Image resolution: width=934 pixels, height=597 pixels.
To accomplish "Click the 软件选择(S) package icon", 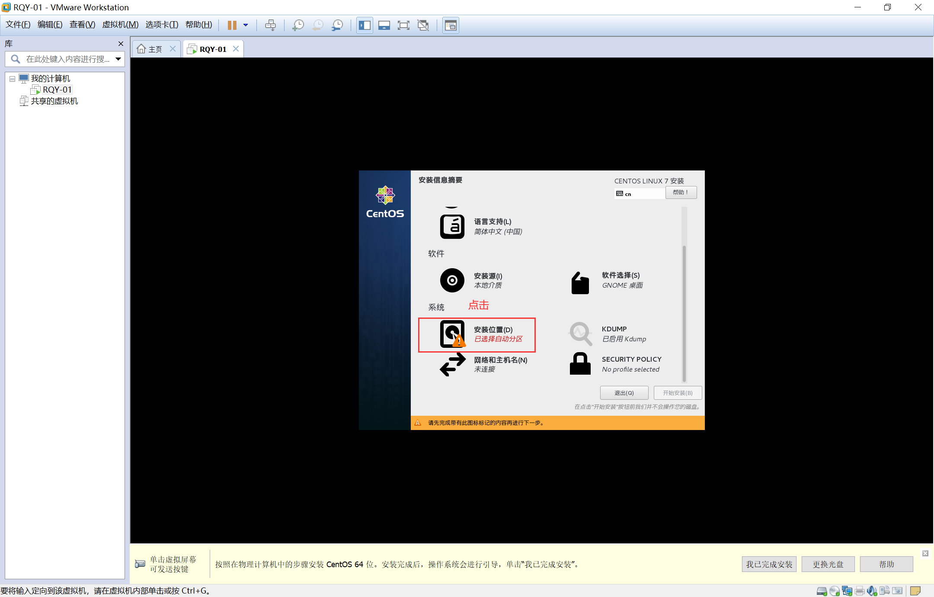I will click(x=580, y=283).
